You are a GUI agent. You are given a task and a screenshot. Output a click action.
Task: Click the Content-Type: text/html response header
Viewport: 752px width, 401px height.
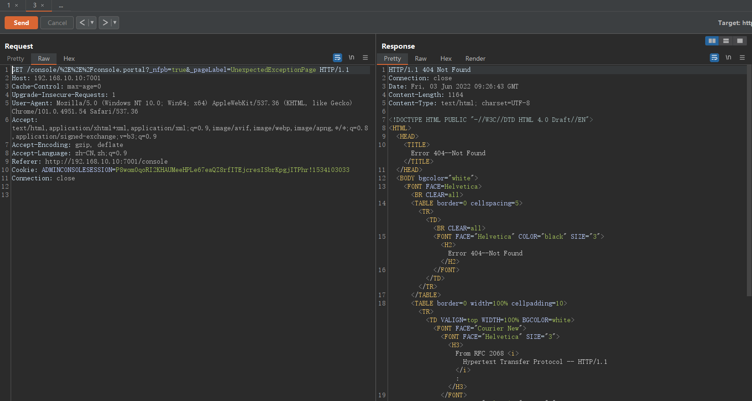pos(459,103)
